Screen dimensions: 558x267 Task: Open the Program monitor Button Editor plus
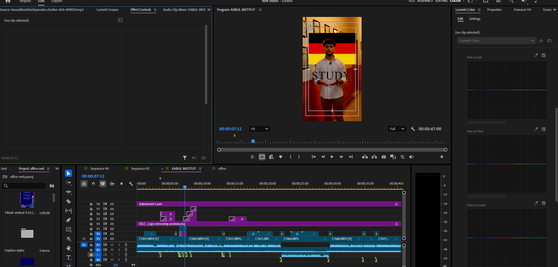[x=442, y=157]
